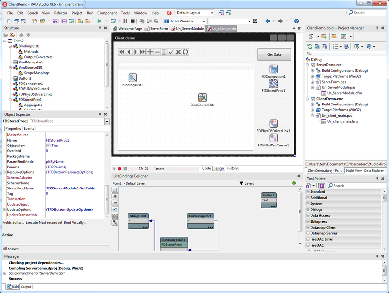The width and height of the screenshot is (389, 293).
Task: Click Refresh icon in BindNavigator
Action: [x=185, y=52]
